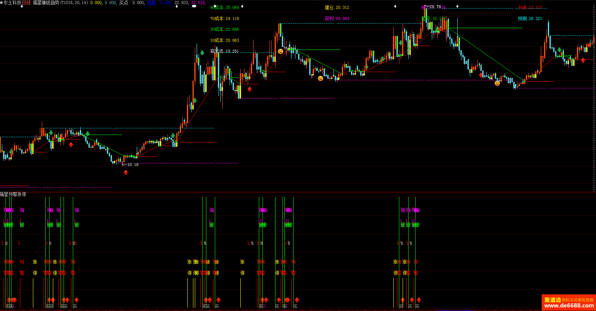Image resolution: width=596 pixels, height=311 pixels.
Task: Click the white plus marker below 东土科技
Action: (x=22, y=6)
